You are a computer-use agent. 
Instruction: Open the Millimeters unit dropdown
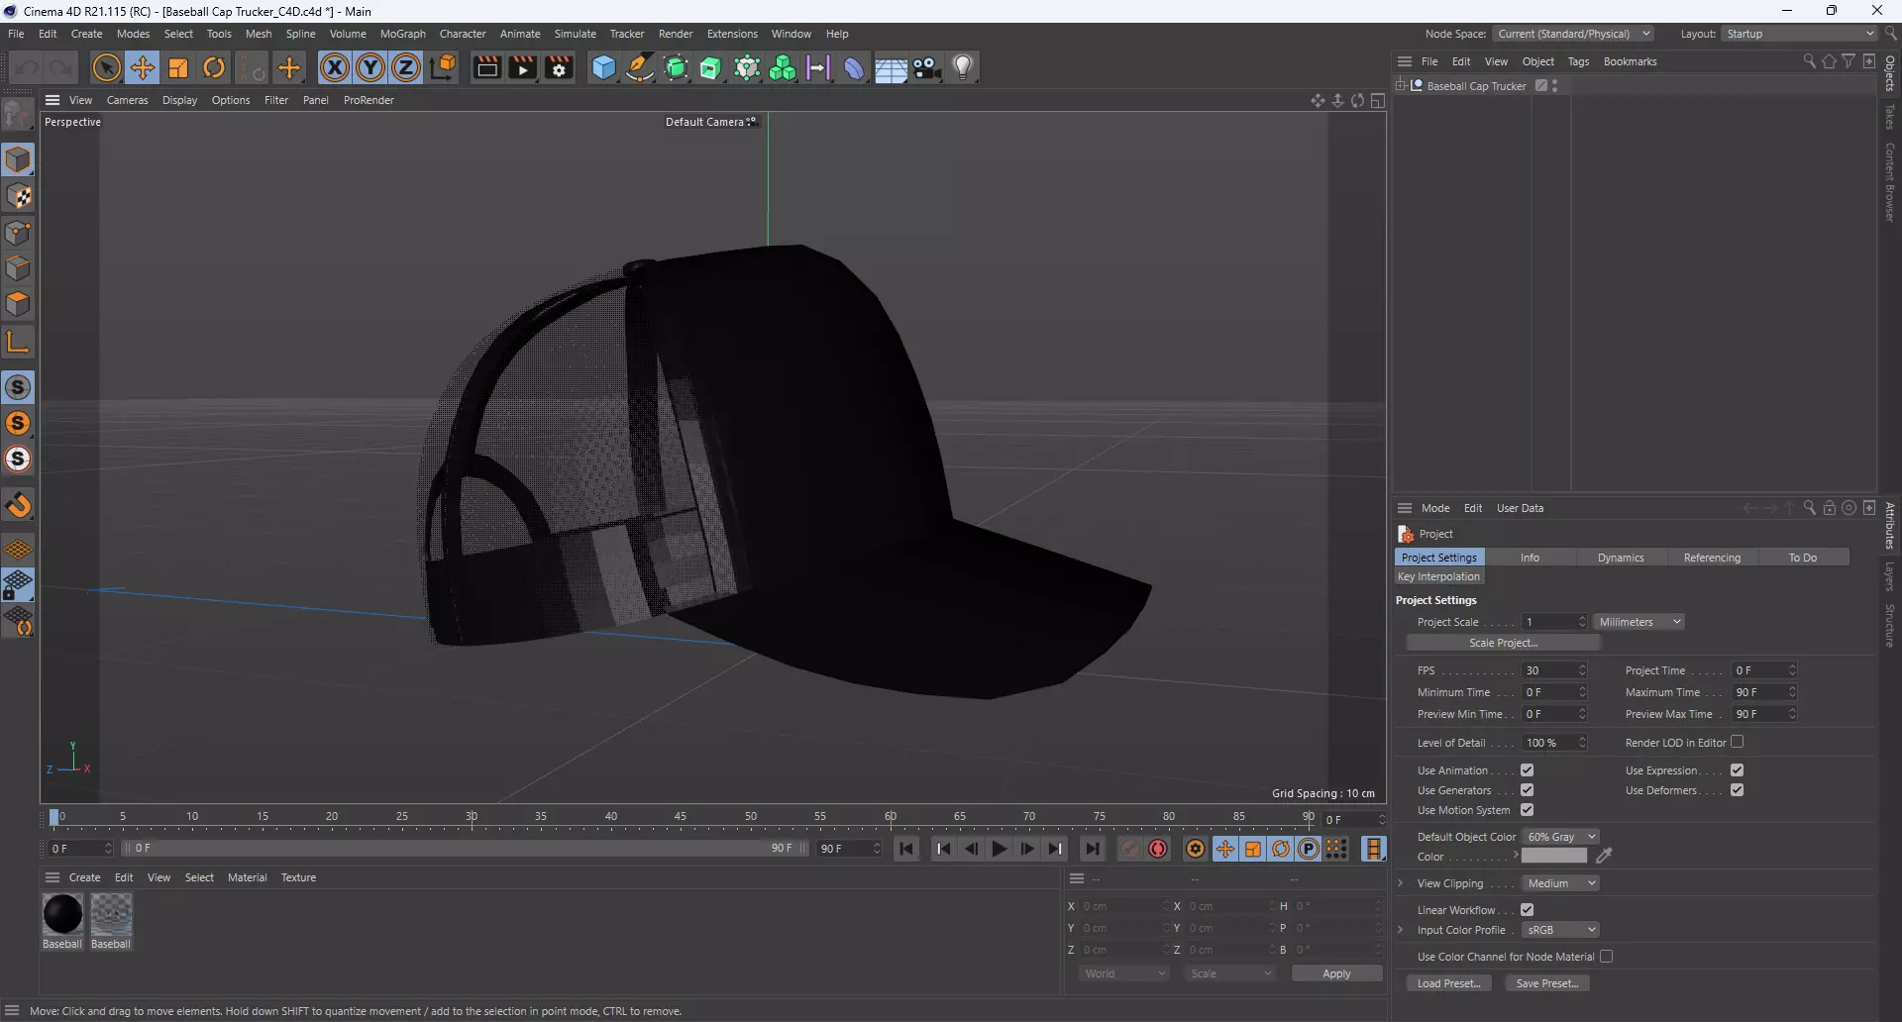[1639, 622]
